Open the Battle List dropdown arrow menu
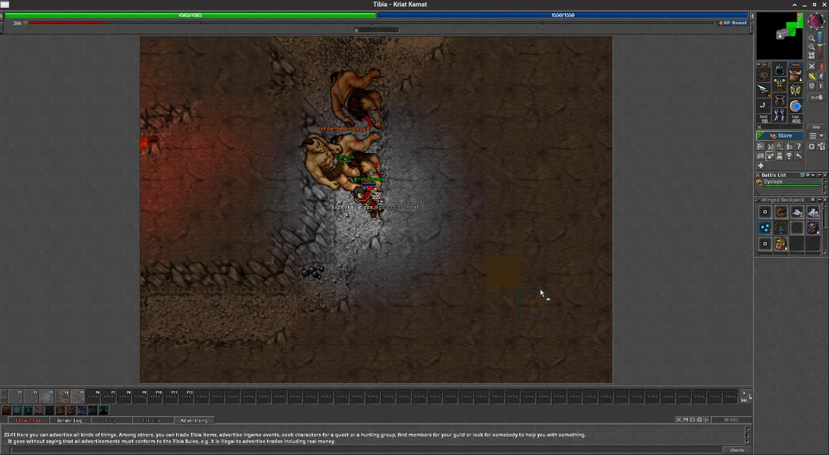829x455 pixels. [x=813, y=175]
